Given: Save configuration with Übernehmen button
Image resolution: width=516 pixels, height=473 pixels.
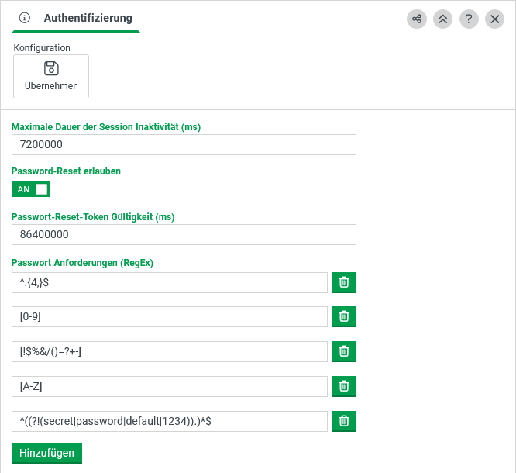Looking at the screenshot, I should 51,76.
